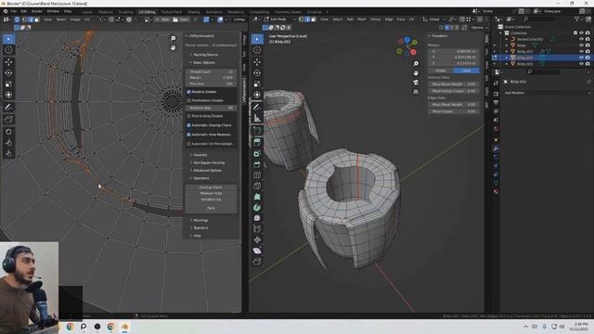Click the viewport navigation axis gizmo

coord(407,46)
